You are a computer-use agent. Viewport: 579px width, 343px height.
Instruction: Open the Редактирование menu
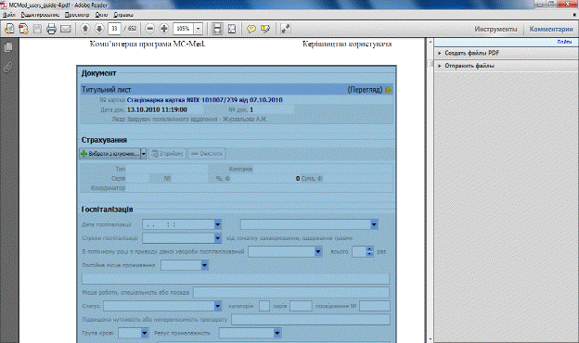pyautogui.click(x=40, y=15)
